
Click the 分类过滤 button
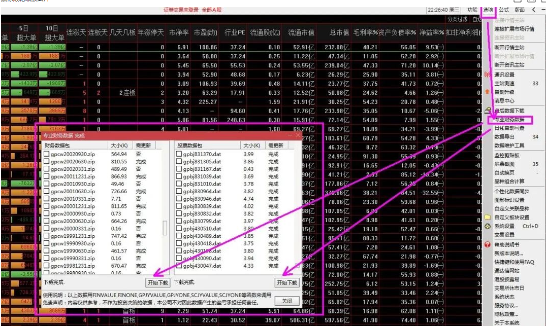(x=458, y=19)
